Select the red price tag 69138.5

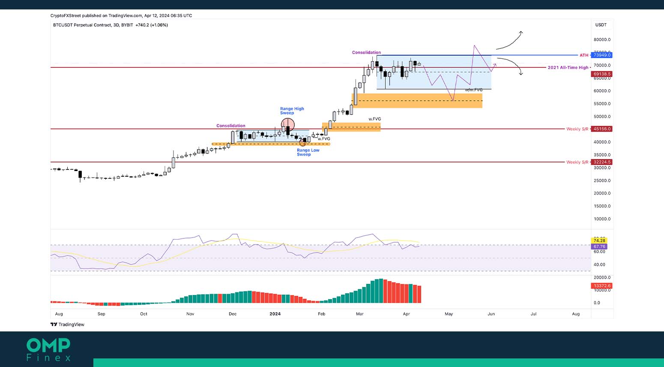tap(602, 74)
